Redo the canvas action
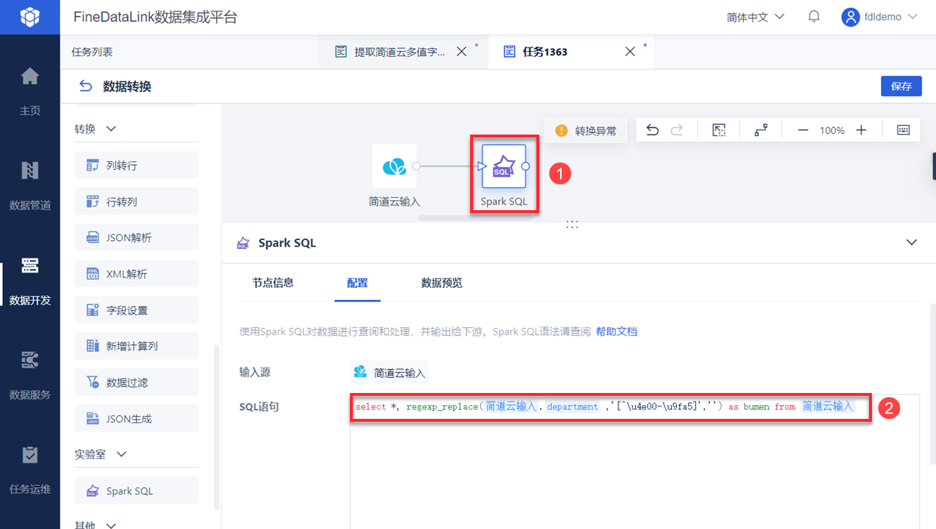The height and width of the screenshot is (529, 936). pos(677,130)
